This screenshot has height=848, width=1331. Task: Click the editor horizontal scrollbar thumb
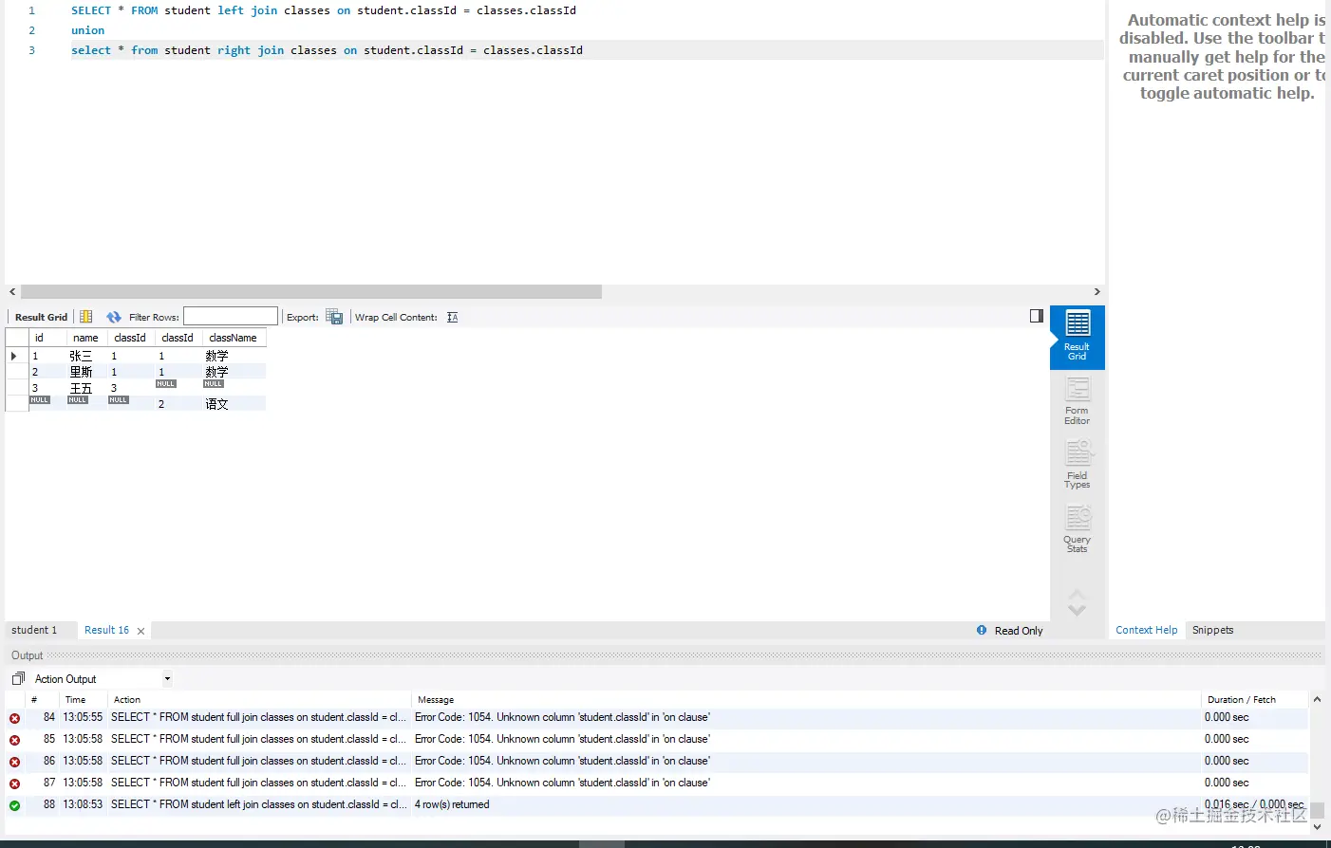(311, 292)
